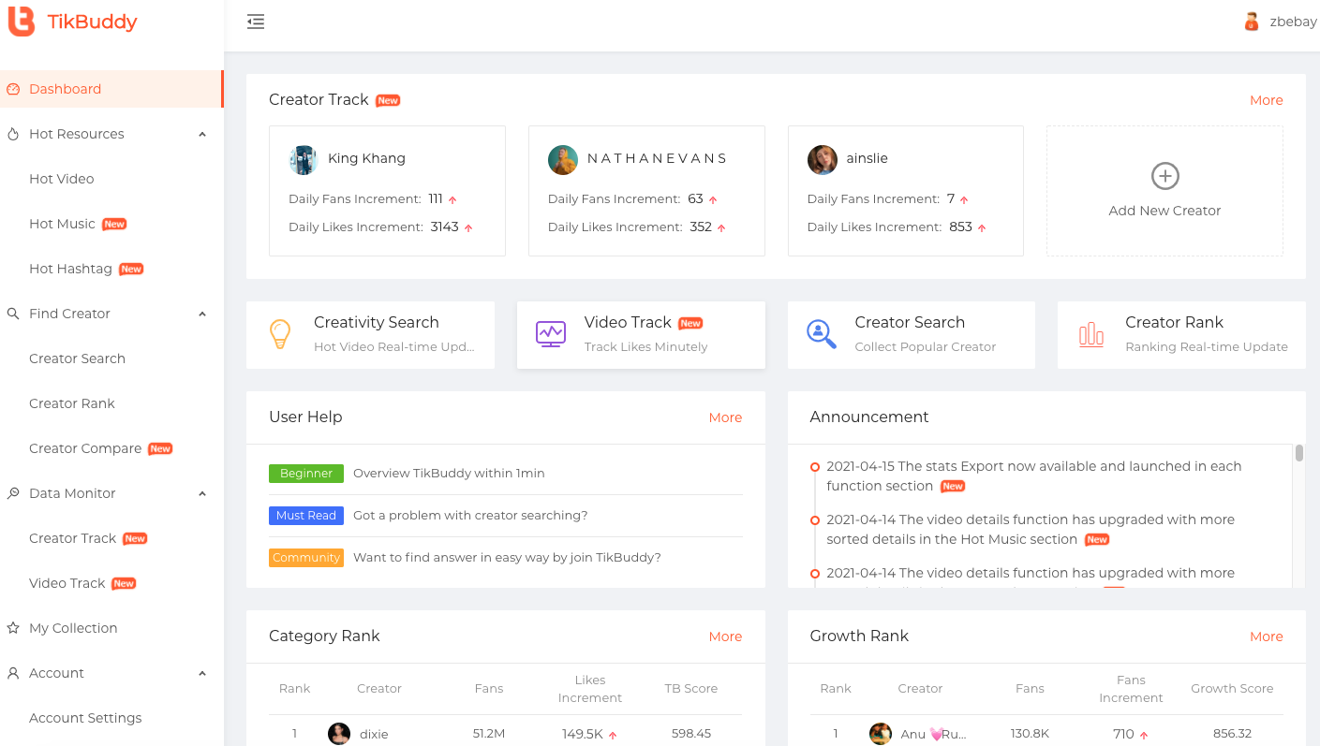Click the Creator Rank quick-access card title
Viewport: 1320px width, 746px height.
[x=1174, y=322]
